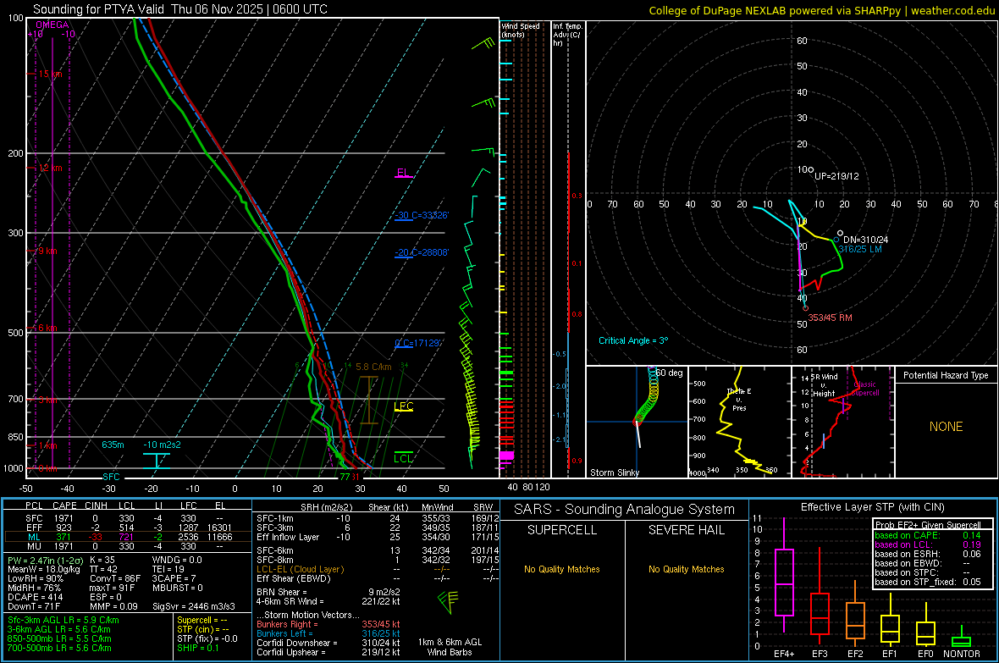The height and width of the screenshot is (663, 999).
Task: Click the DCAPE = 414 value
Action: tap(35, 597)
